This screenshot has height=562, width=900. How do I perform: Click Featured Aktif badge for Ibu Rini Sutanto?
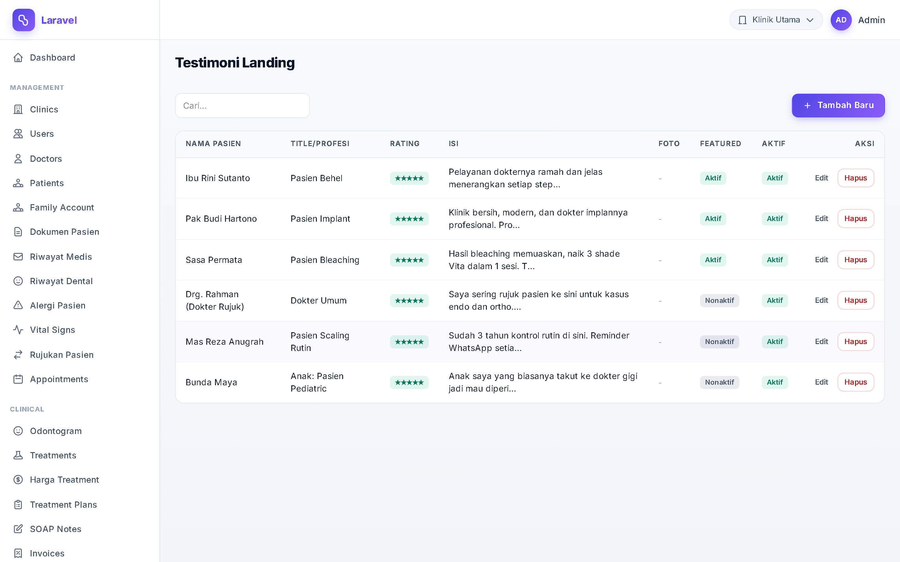713,178
